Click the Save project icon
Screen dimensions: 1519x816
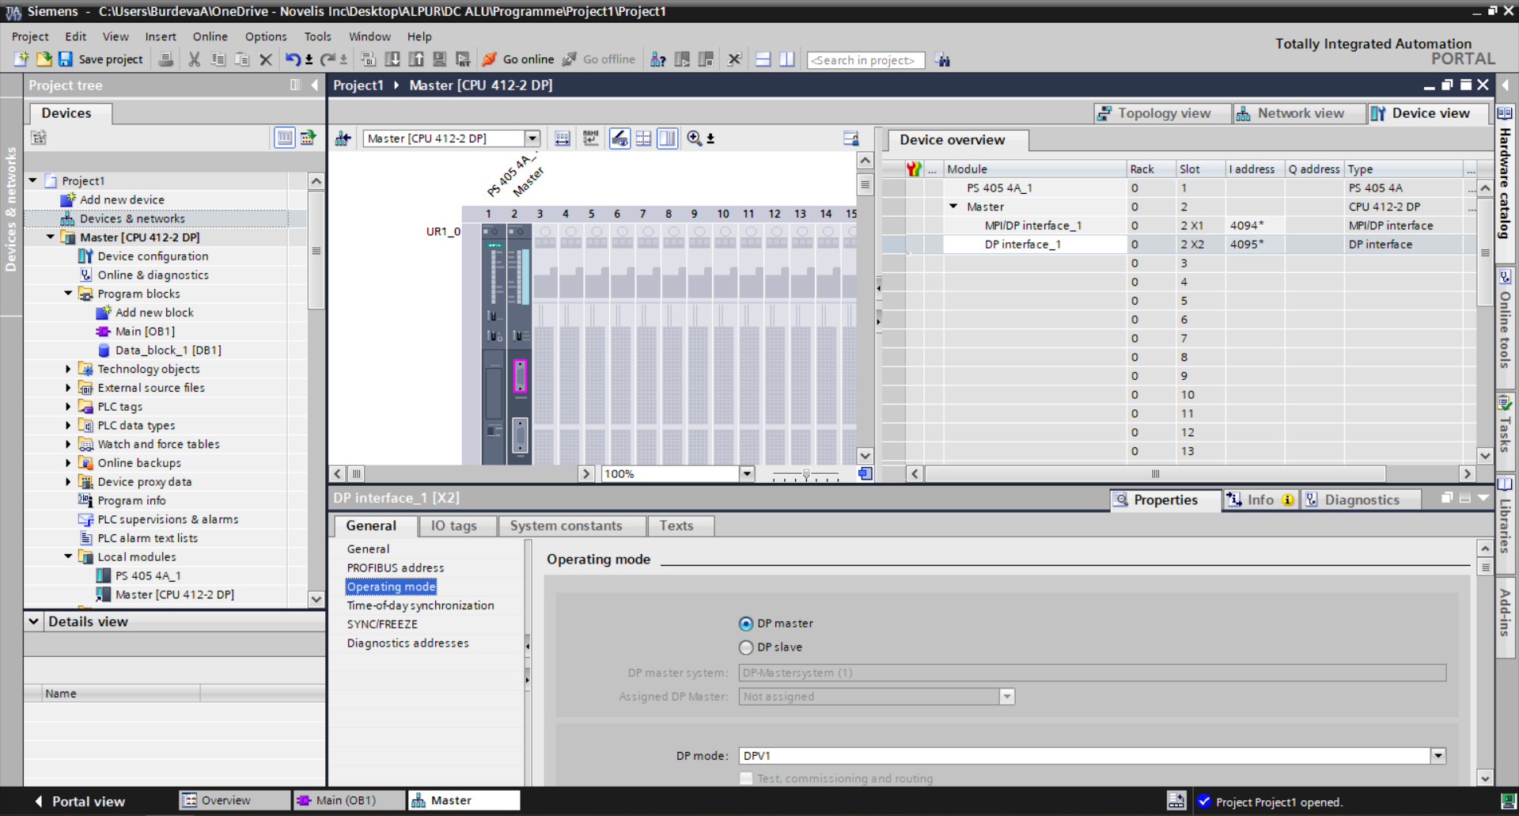66,59
